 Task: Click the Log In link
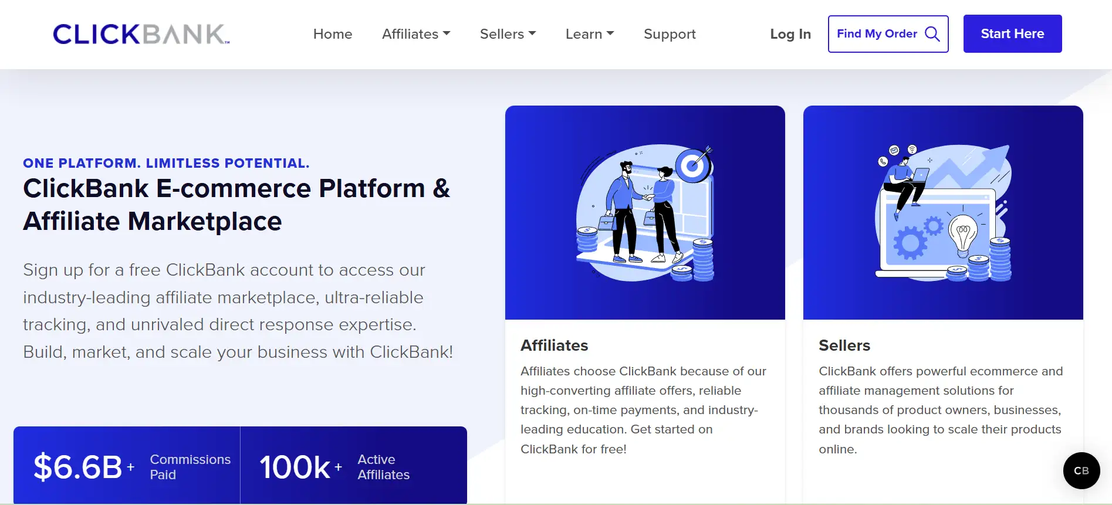click(x=790, y=34)
